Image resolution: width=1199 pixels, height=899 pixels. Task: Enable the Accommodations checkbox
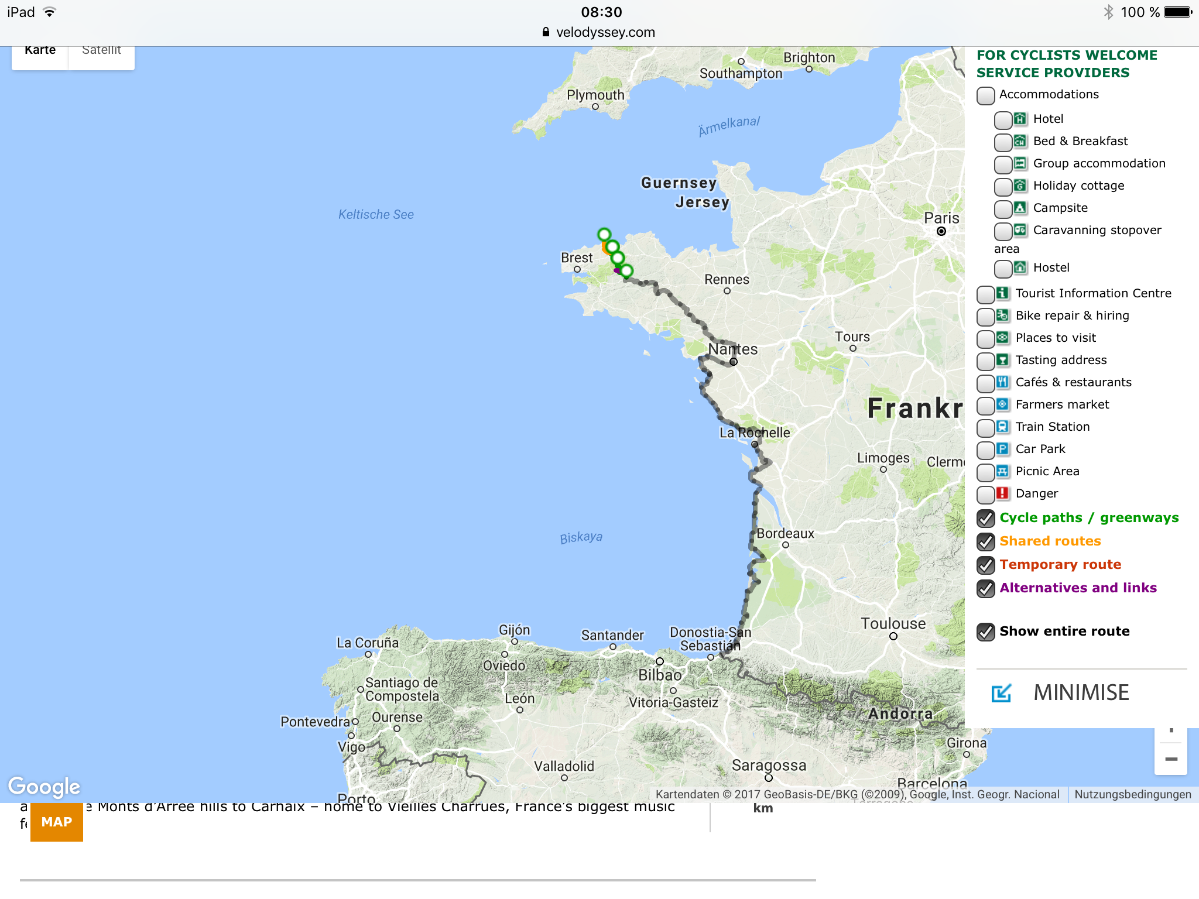(x=986, y=95)
